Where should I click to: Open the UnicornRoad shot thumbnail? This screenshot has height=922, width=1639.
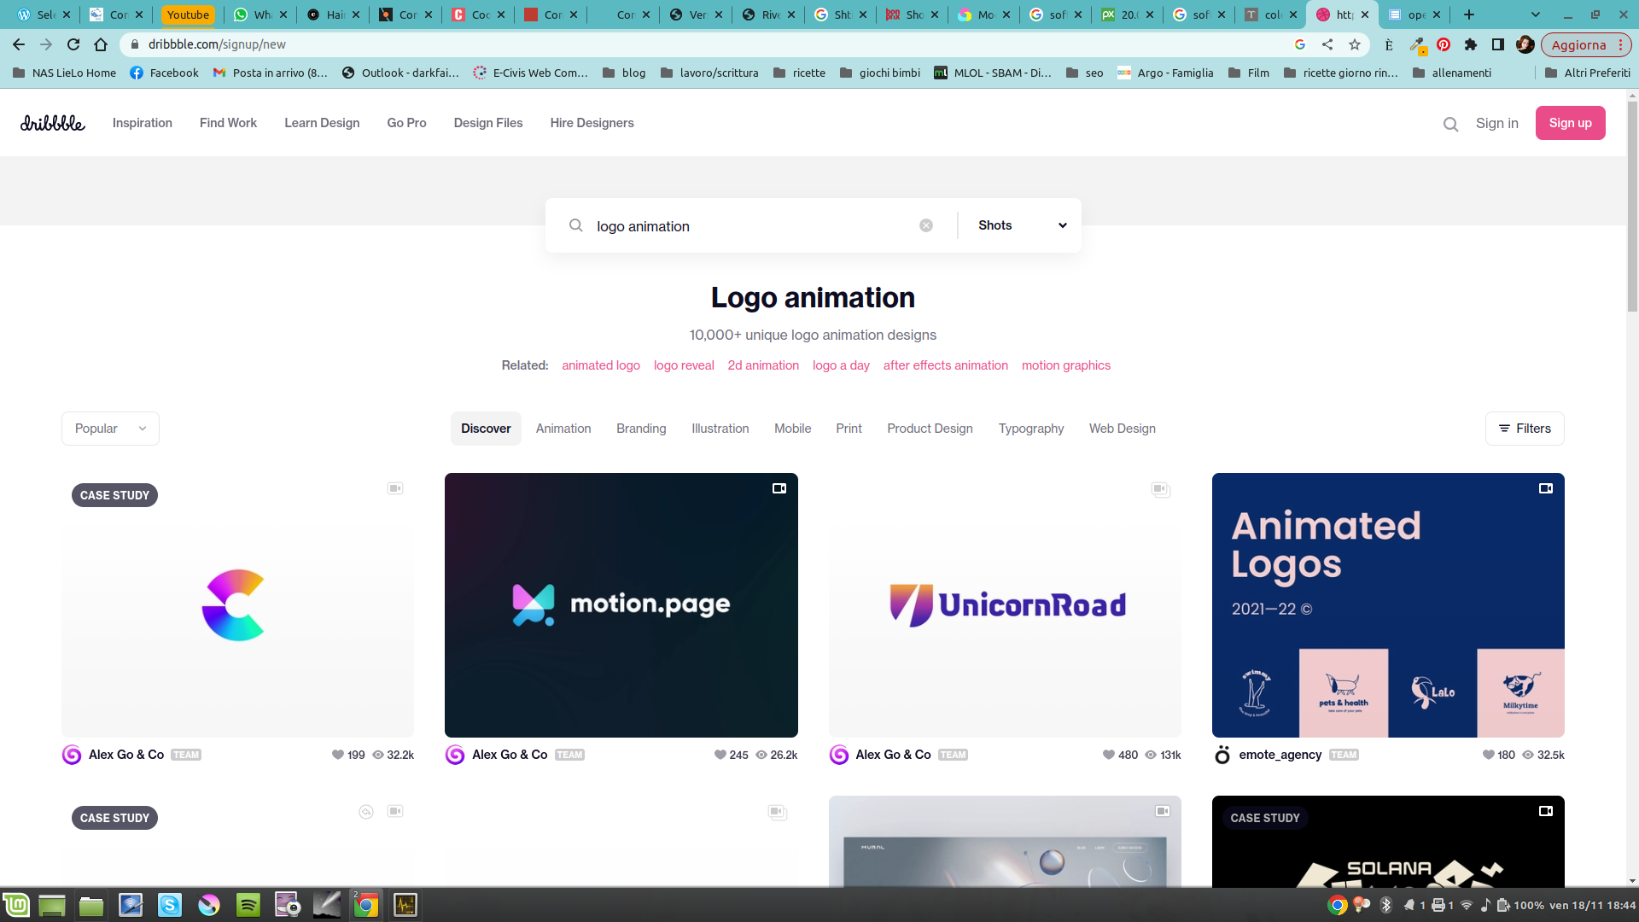tap(1005, 605)
